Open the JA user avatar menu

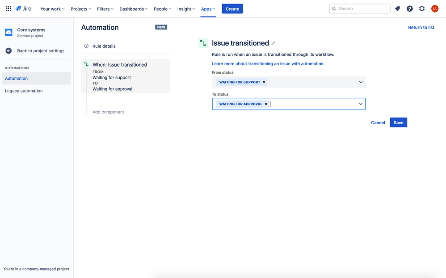[435, 9]
